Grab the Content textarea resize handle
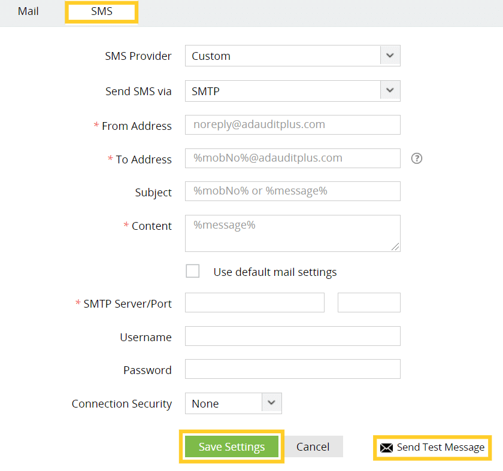Screen dimensions: 503x471 point(396,247)
